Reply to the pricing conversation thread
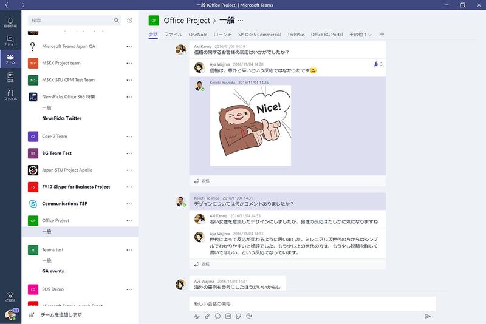The image size is (486, 324). 202,181
